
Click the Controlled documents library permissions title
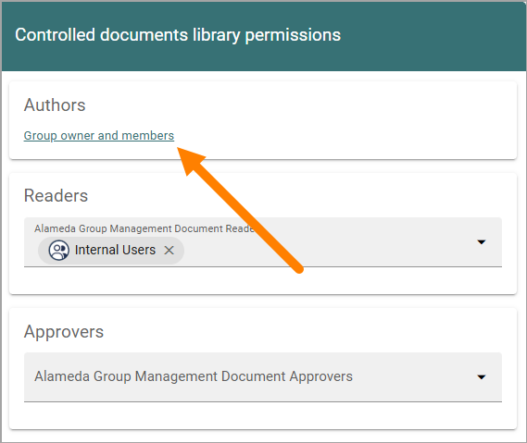(178, 35)
